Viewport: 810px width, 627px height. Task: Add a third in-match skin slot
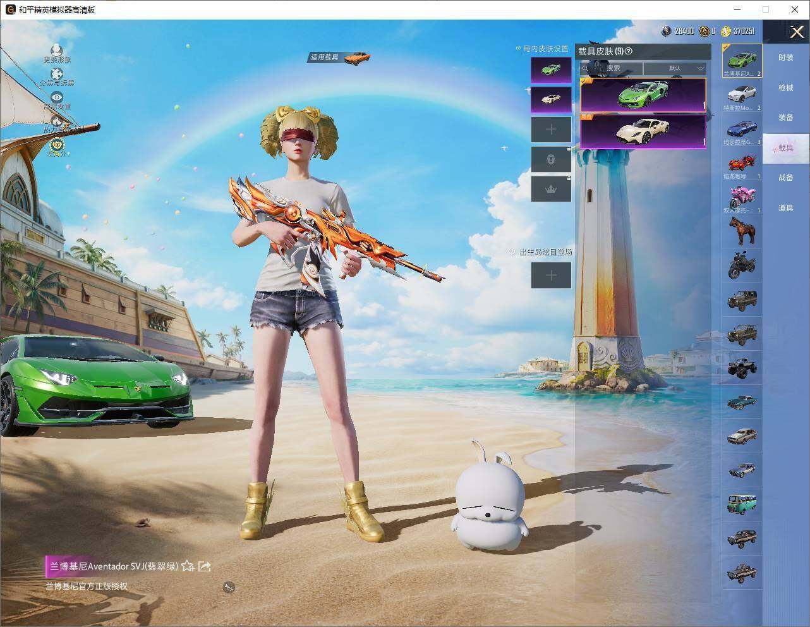[x=551, y=130]
